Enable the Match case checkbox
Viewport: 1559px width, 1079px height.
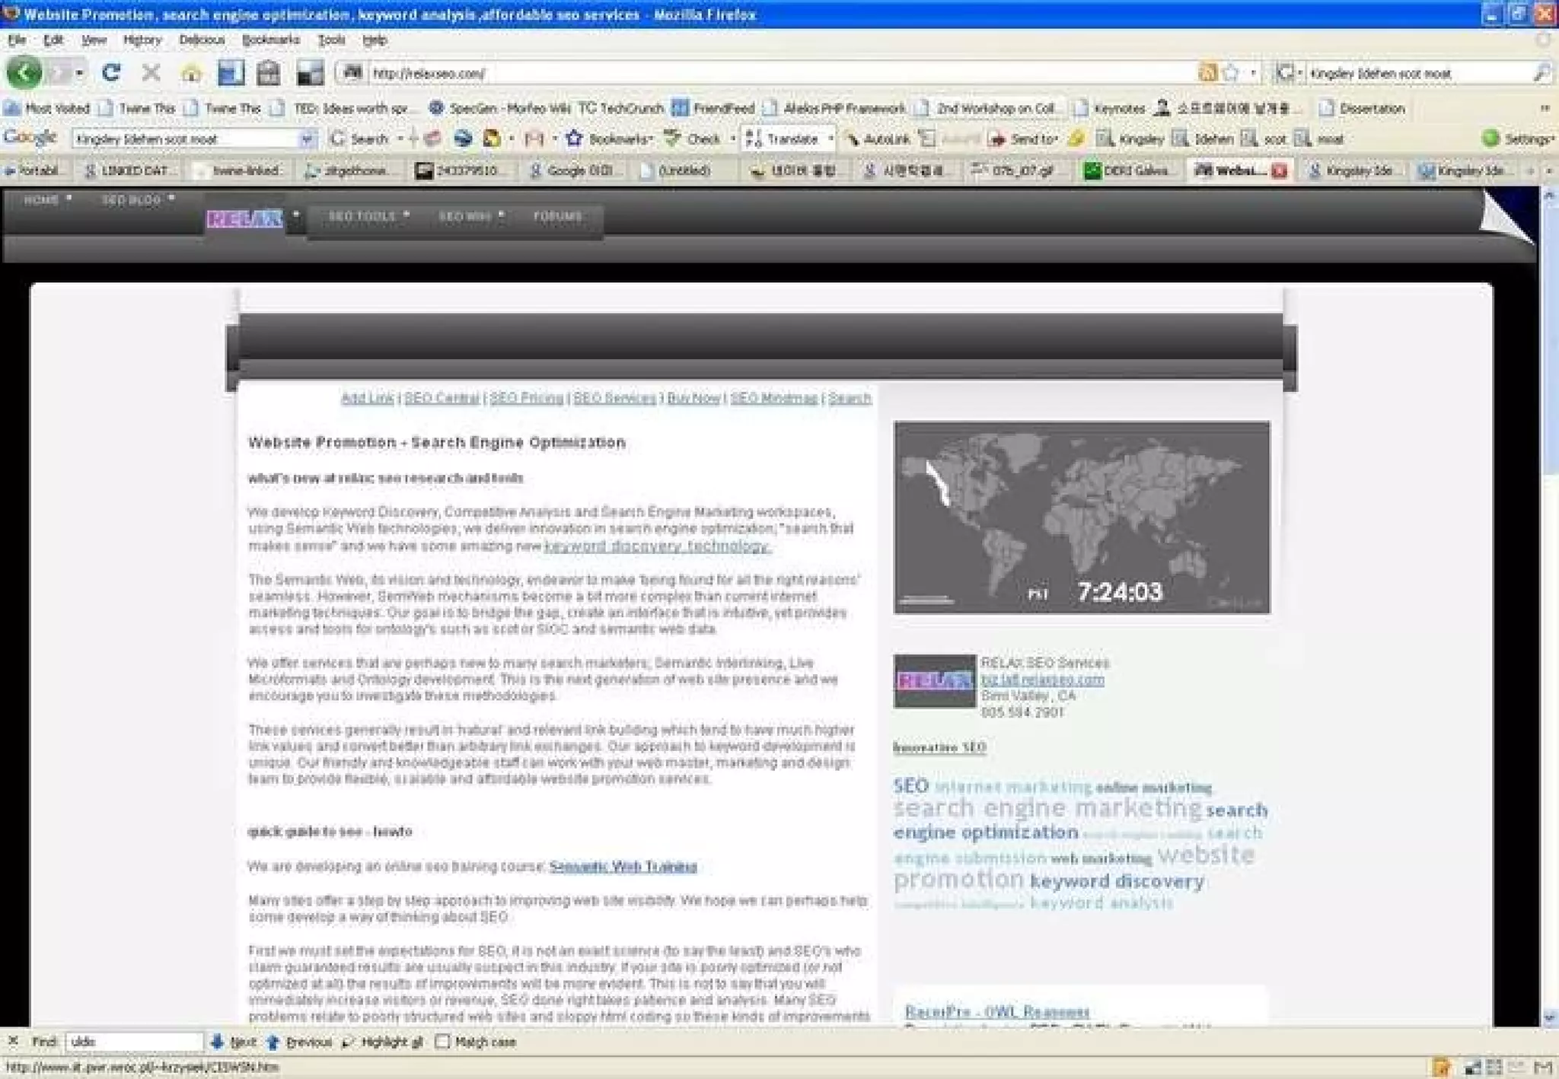click(x=442, y=1042)
